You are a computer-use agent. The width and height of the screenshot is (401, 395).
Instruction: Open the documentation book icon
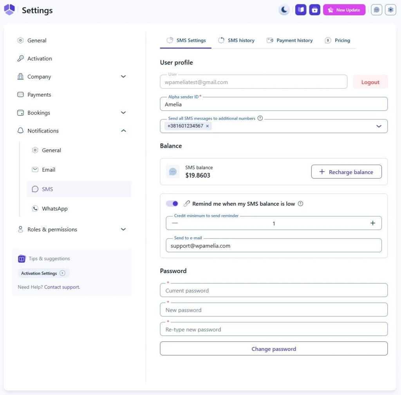tap(301, 10)
